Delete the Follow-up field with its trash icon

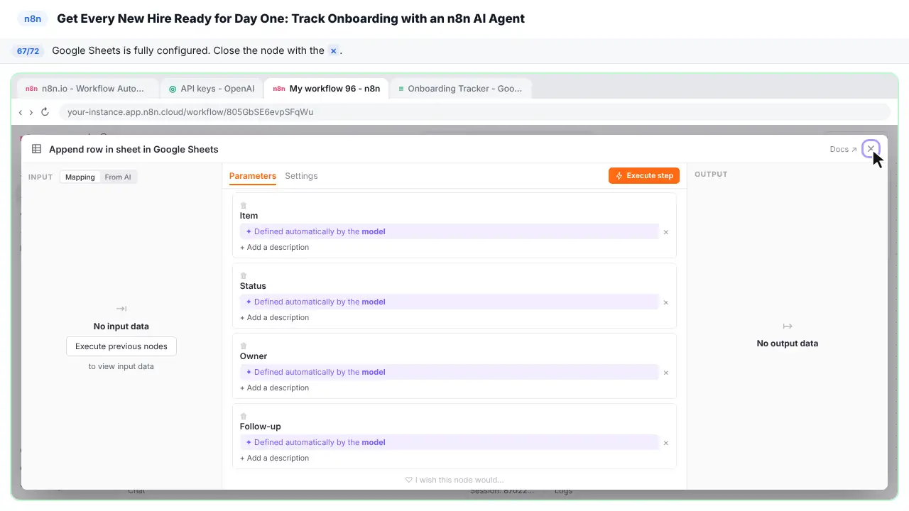pos(244,417)
